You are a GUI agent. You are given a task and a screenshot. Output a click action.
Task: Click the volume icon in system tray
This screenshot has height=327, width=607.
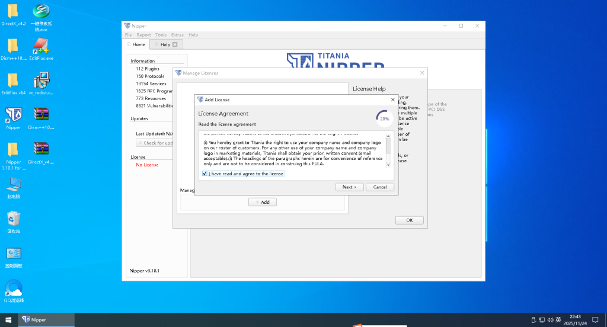550,320
